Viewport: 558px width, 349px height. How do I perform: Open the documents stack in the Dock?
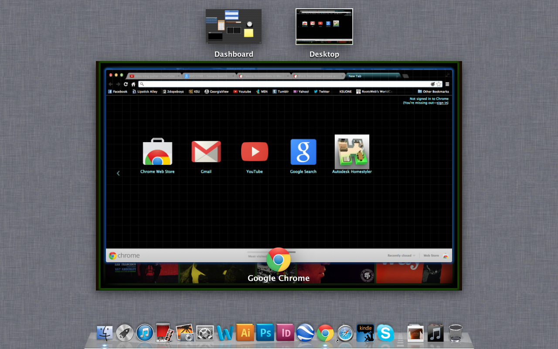[415, 333]
